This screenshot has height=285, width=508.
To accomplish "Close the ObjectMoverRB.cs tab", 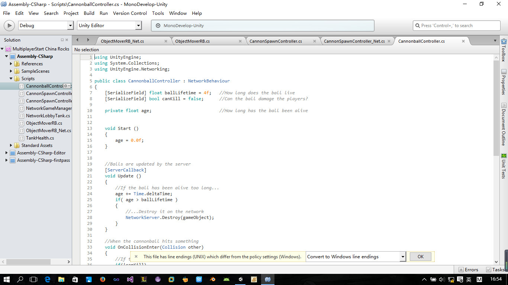I will pos(240,41).
